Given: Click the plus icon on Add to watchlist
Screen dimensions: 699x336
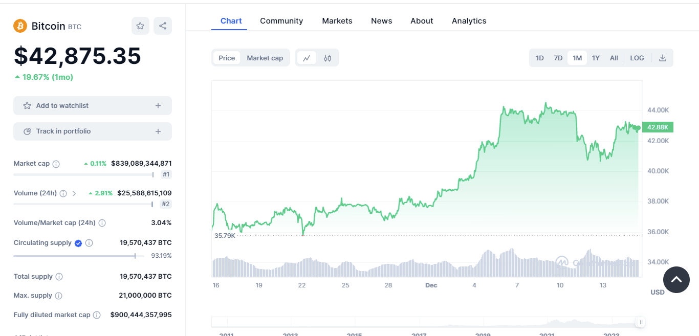Looking at the screenshot, I should (158, 106).
